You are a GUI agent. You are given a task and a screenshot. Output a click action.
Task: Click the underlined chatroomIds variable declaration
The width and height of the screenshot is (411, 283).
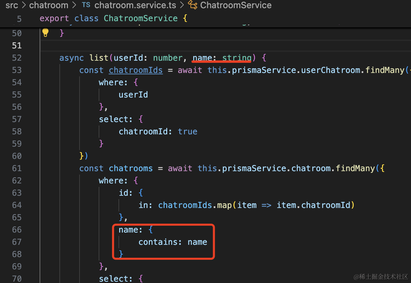click(x=136, y=70)
